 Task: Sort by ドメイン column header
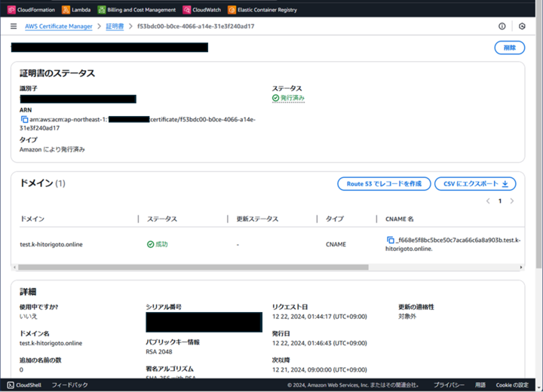point(32,219)
